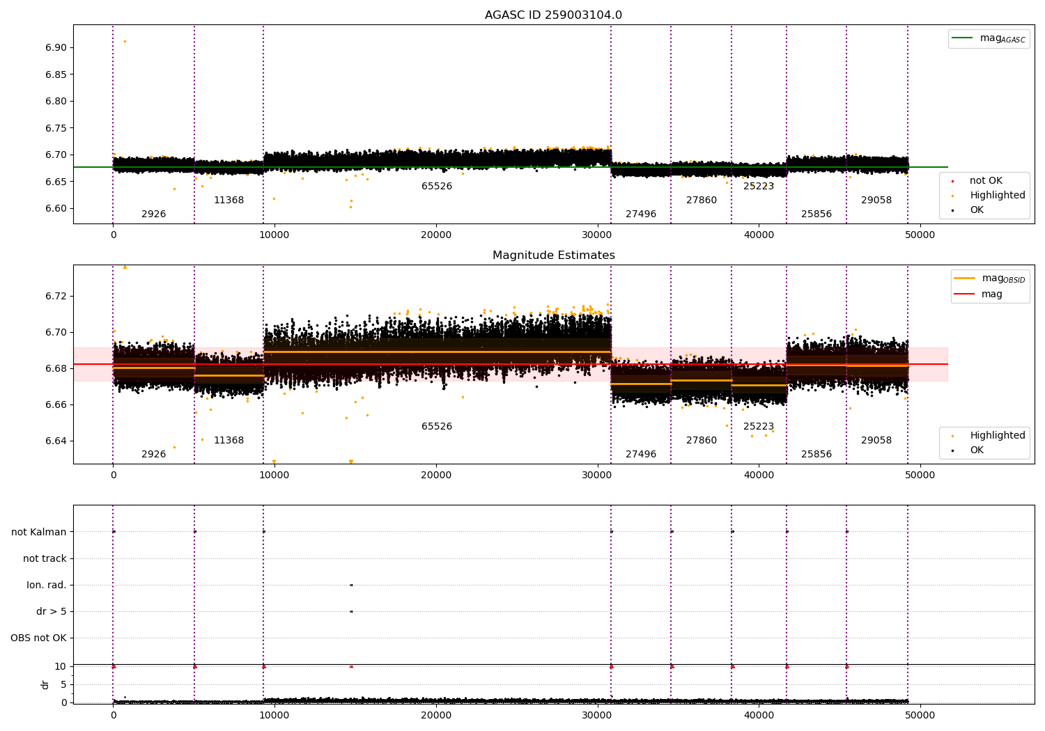Select 'Highlighted' in the top plot legend
The height and width of the screenshot is (731, 1045).
coord(998,196)
